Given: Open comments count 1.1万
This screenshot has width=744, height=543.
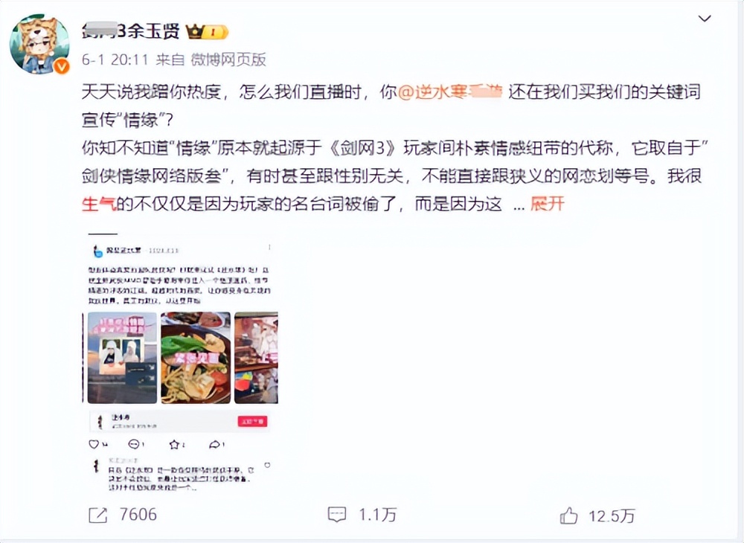Looking at the screenshot, I should pos(377,515).
